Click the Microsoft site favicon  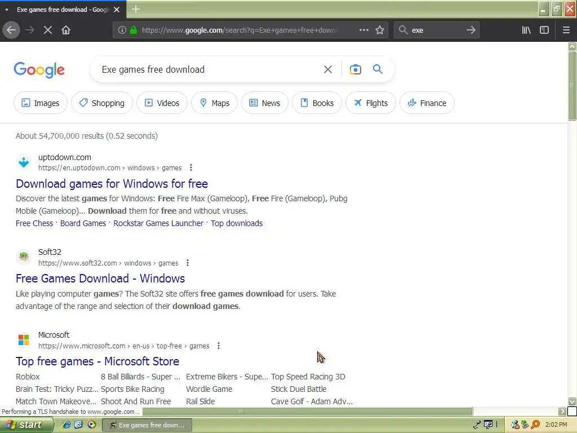pyautogui.click(x=24, y=339)
